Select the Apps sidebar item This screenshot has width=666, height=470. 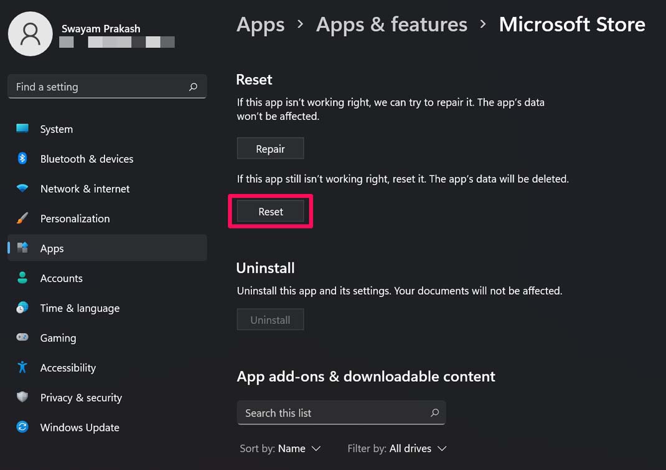(x=107, y=248)
